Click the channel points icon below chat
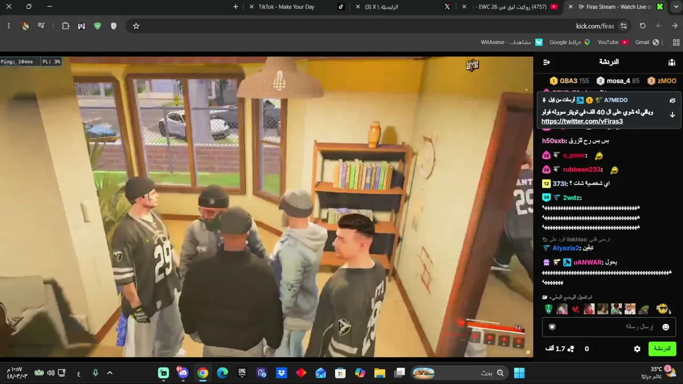The width and height of the screenshot is (683, 384). (x=570, y=349)
